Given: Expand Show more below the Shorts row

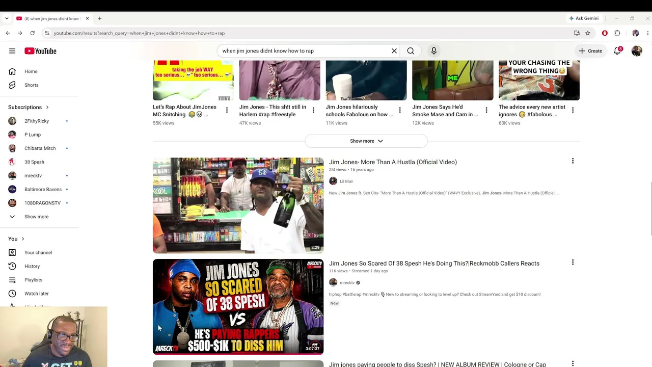Looking at the screenshot, I should point(366,141).
